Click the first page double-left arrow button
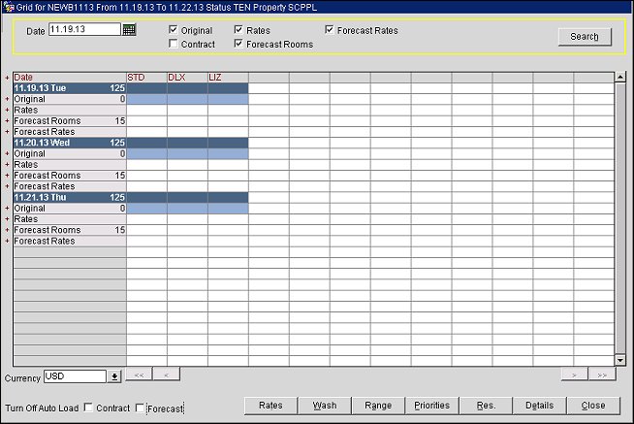The width and height of the screenshot is (634, 424). [x=139, y=374]
